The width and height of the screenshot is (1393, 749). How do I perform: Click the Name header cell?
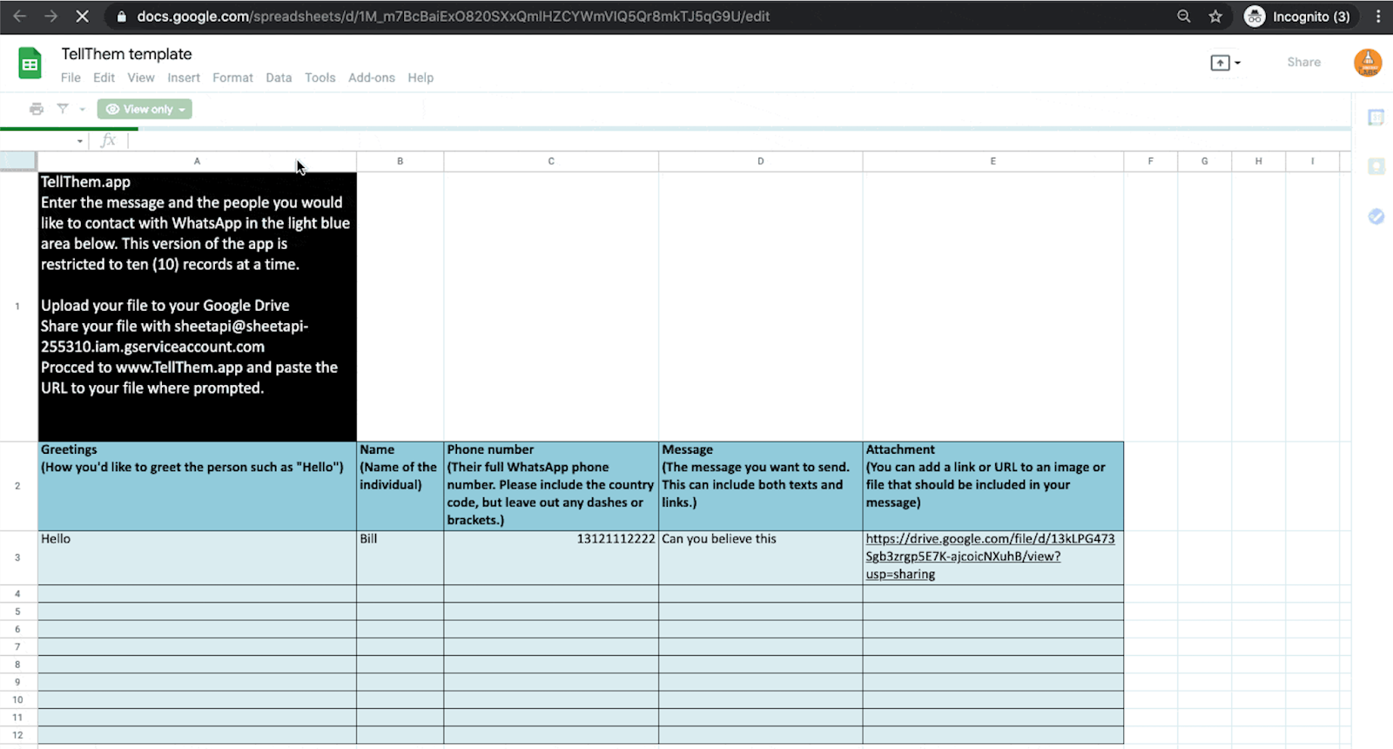(x=400, y=486)
